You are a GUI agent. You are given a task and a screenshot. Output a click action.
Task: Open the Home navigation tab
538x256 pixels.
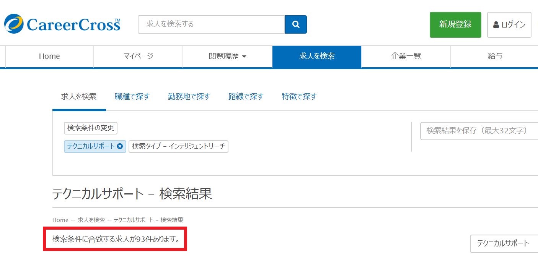pyautogui.click(x=49, y=57)
